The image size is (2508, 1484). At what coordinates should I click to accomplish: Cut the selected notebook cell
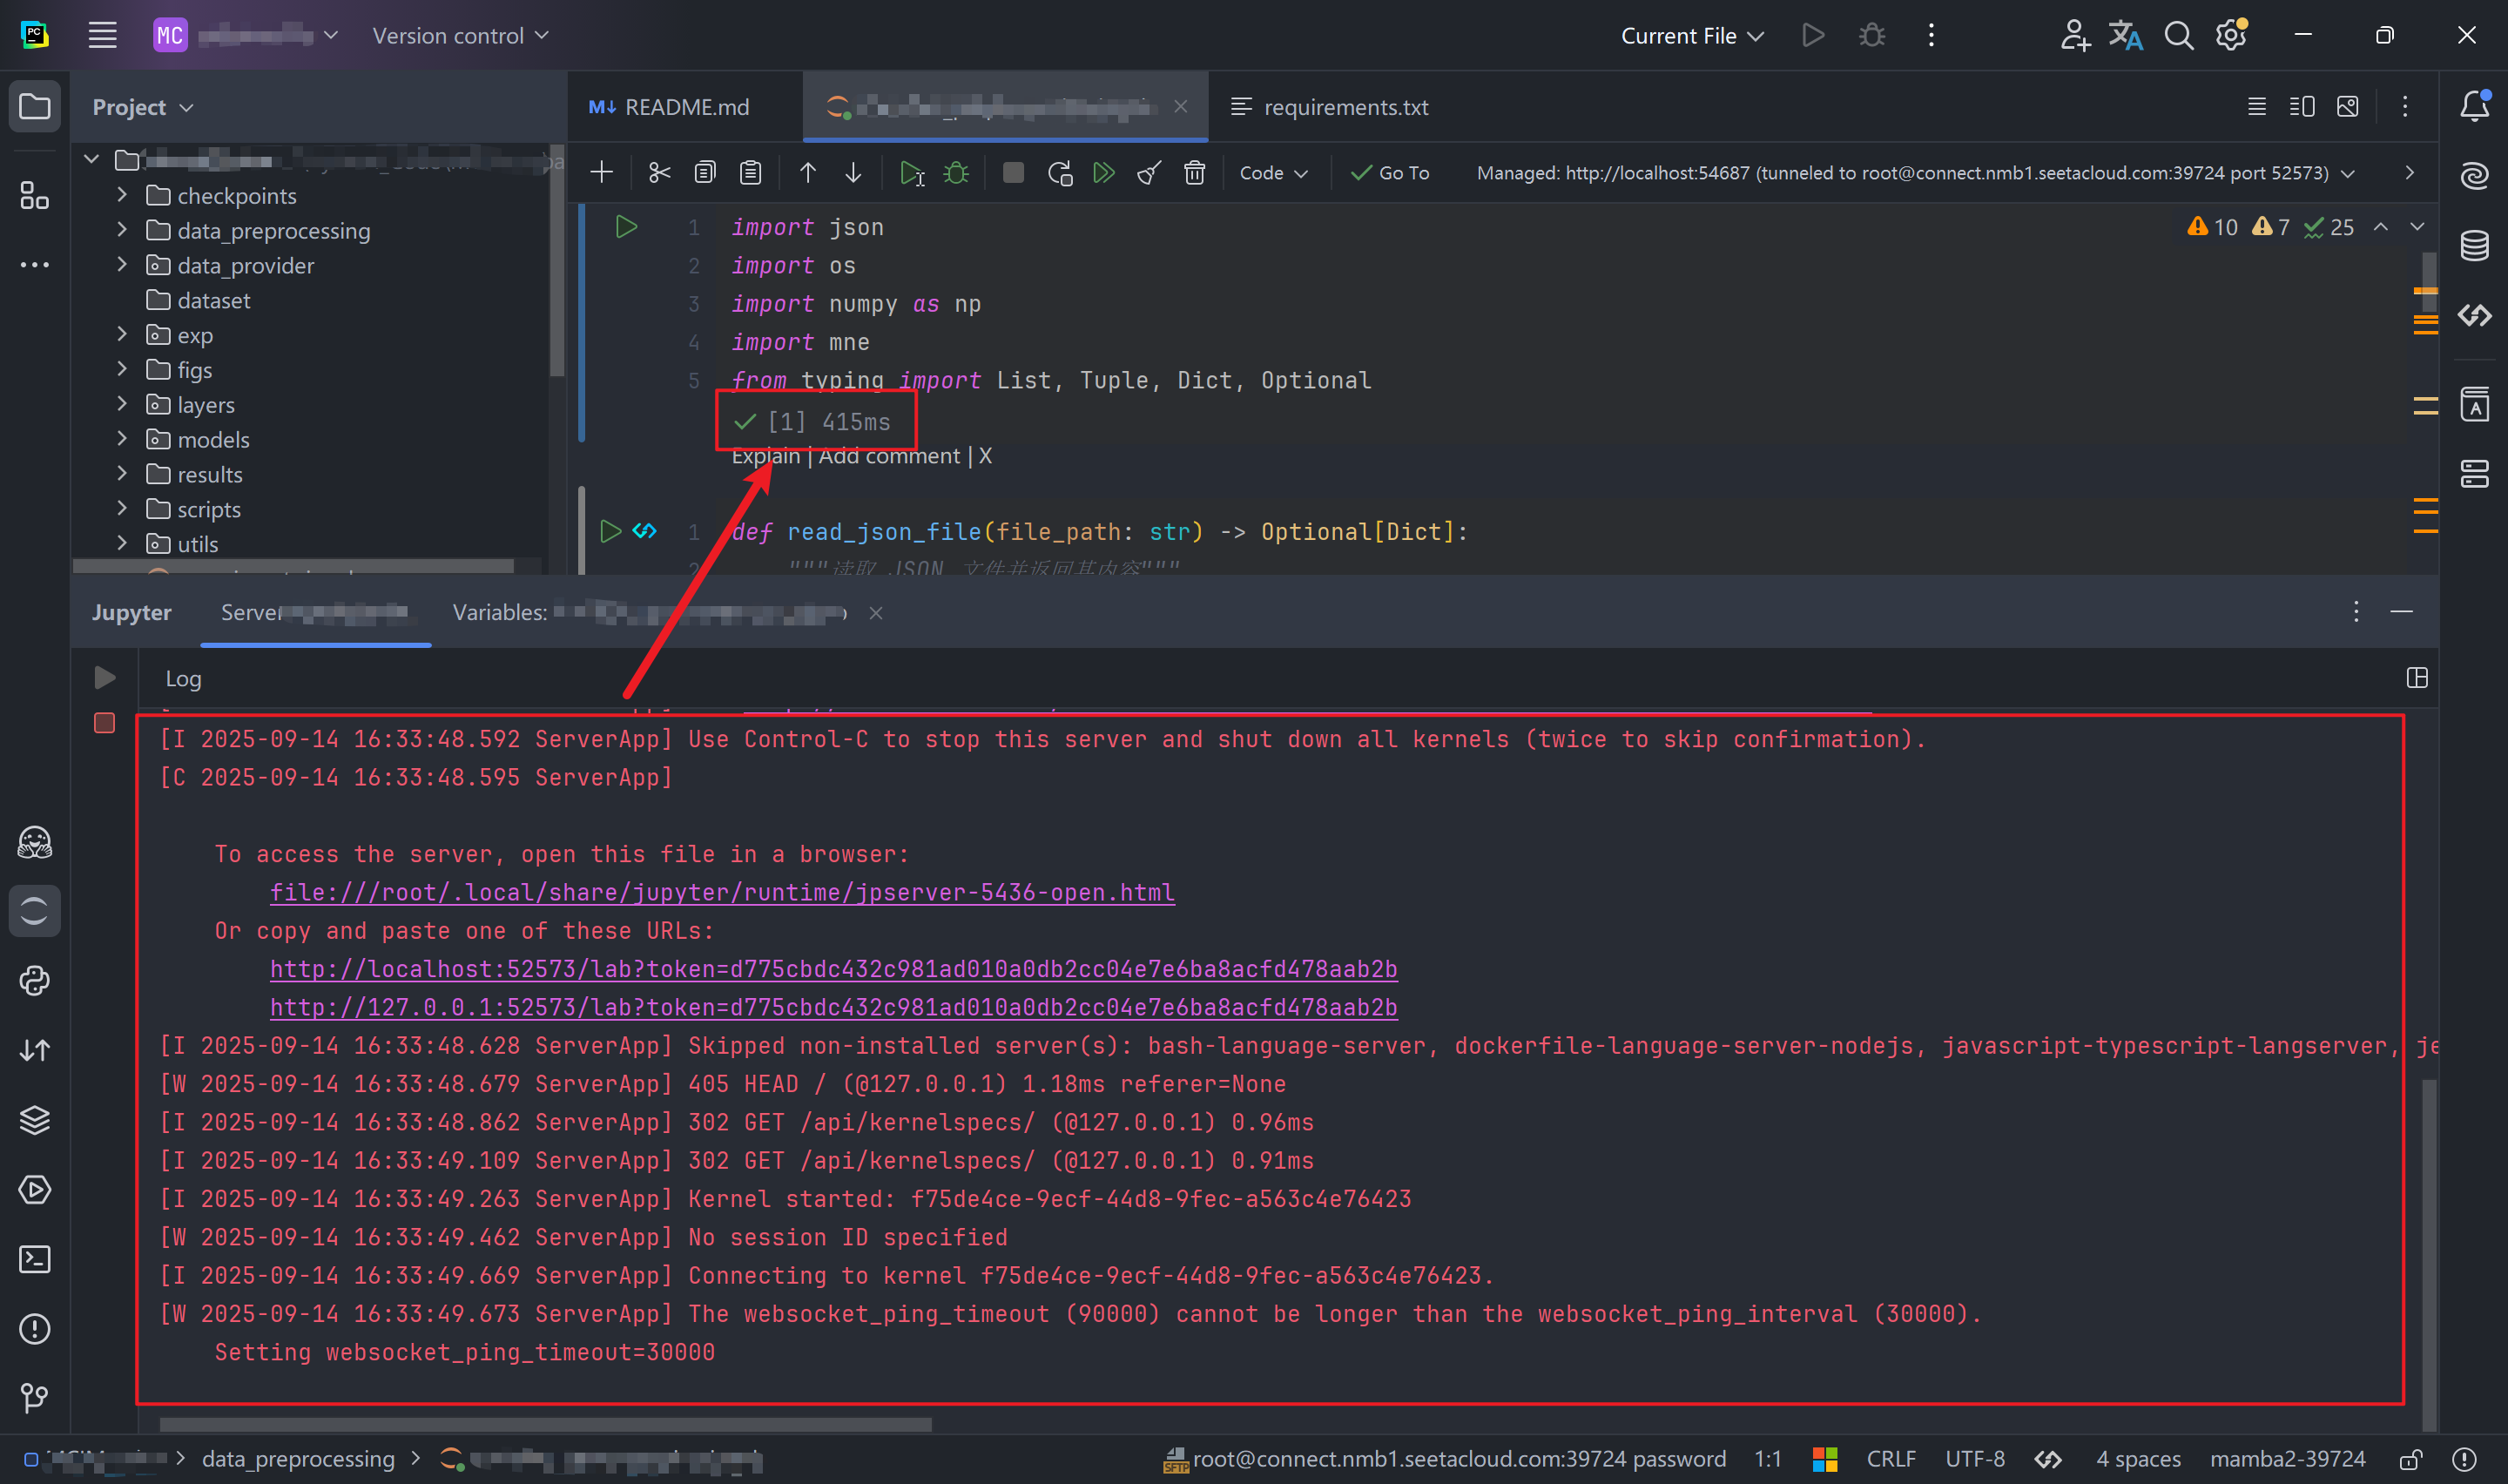coord(658,173)
